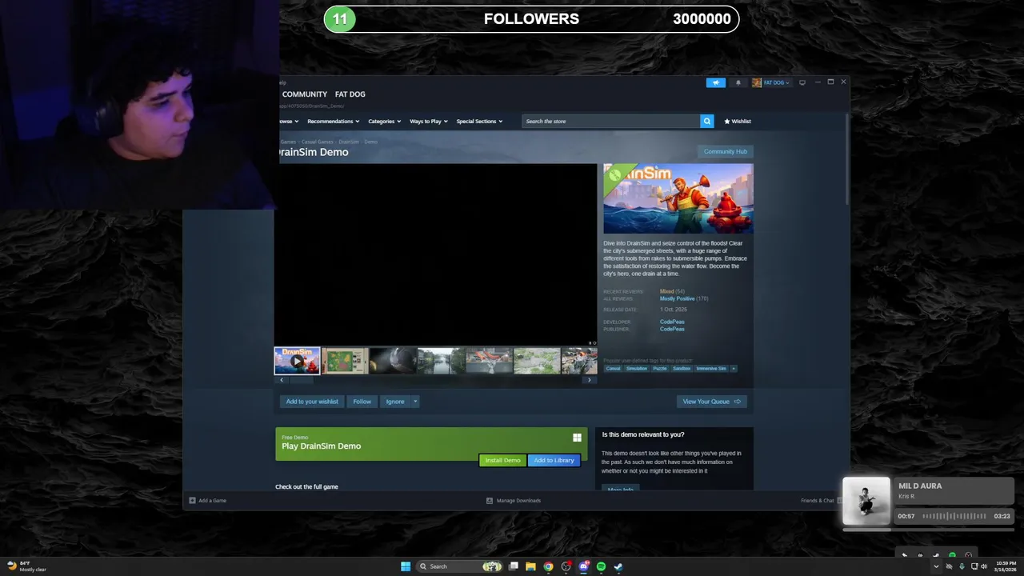Open CodePeas developer link
This screenshot has width=1024, height=576.
coord(672,322)
